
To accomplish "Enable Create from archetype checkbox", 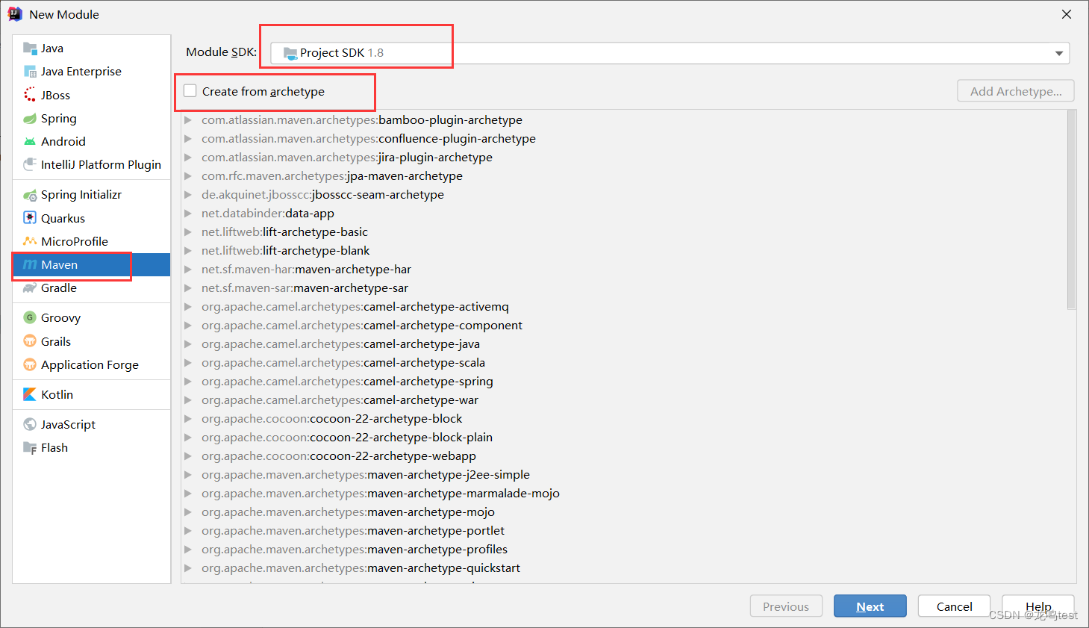I will tap(190, 91).
